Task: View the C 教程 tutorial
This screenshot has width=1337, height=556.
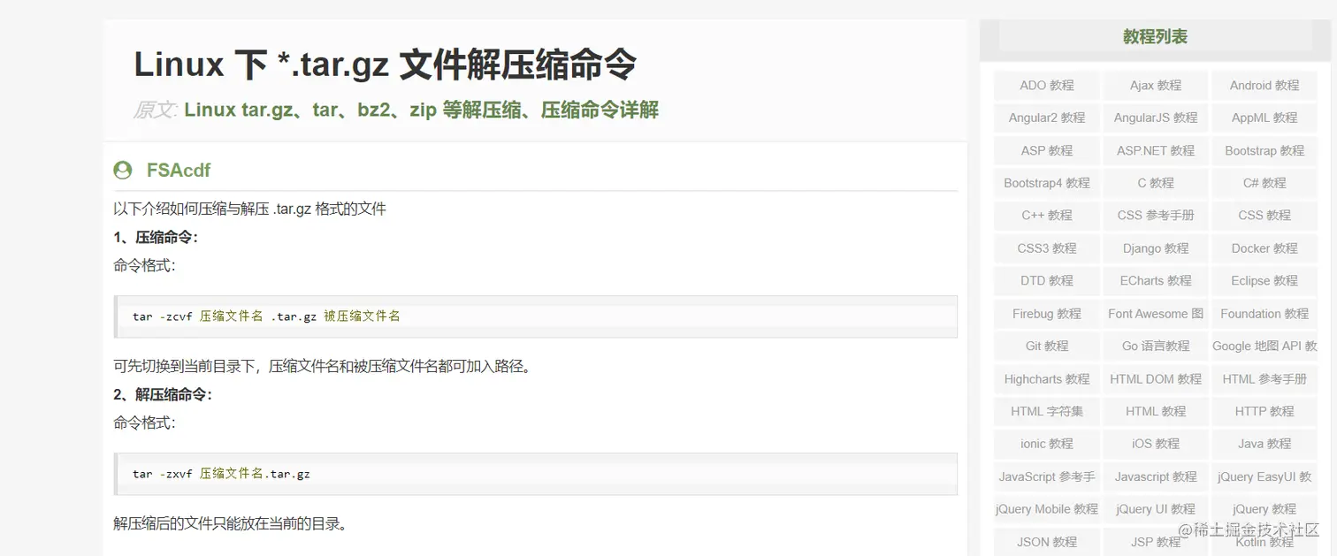Action: coord(1156,183)
